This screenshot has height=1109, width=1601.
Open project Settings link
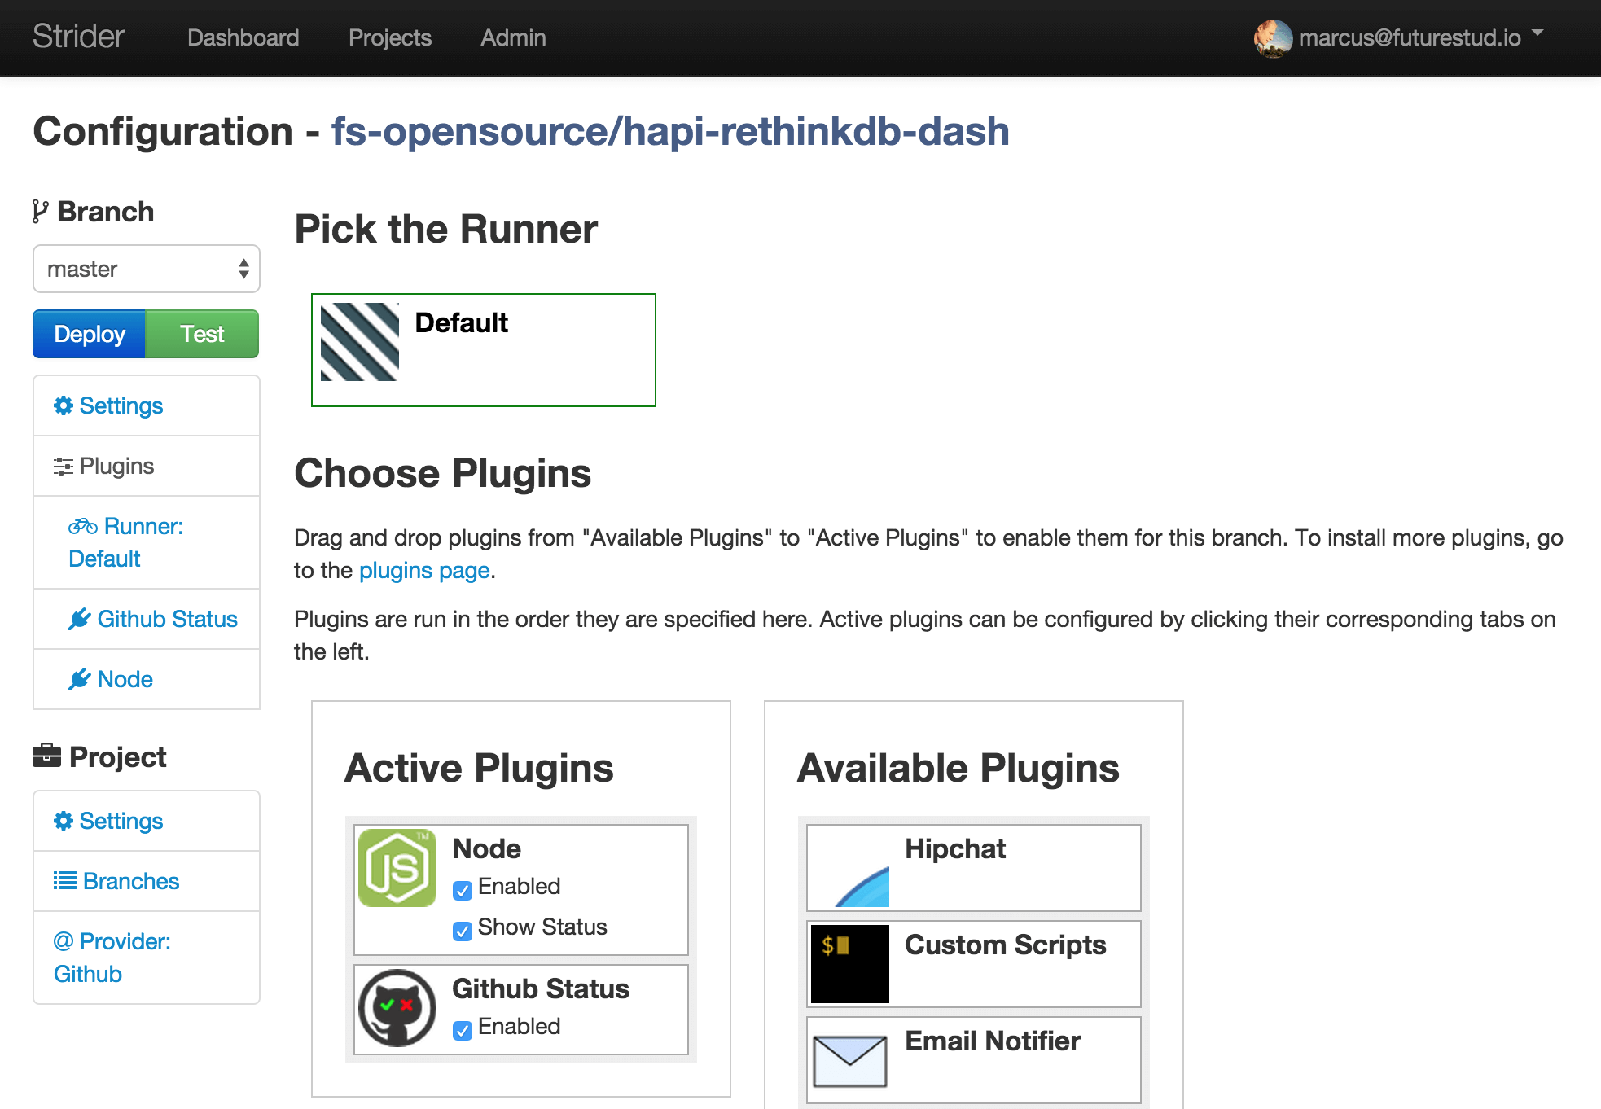point(147,821)
